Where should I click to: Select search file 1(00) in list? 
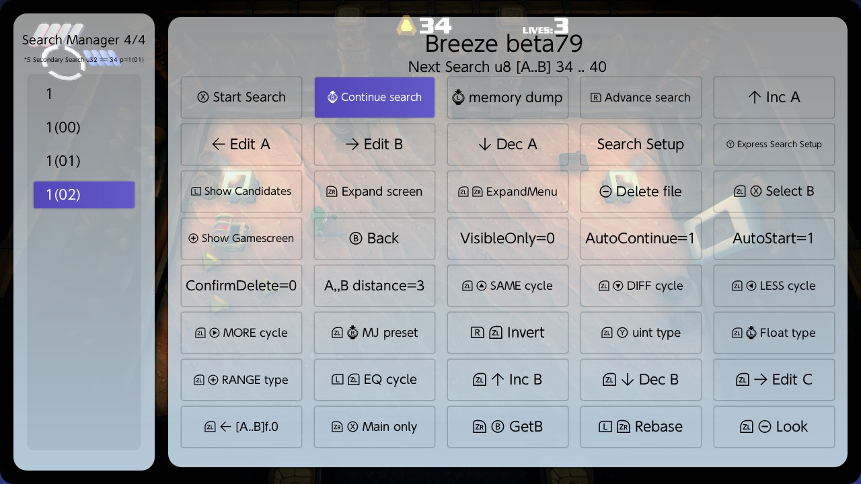click(x=84, y=128)
